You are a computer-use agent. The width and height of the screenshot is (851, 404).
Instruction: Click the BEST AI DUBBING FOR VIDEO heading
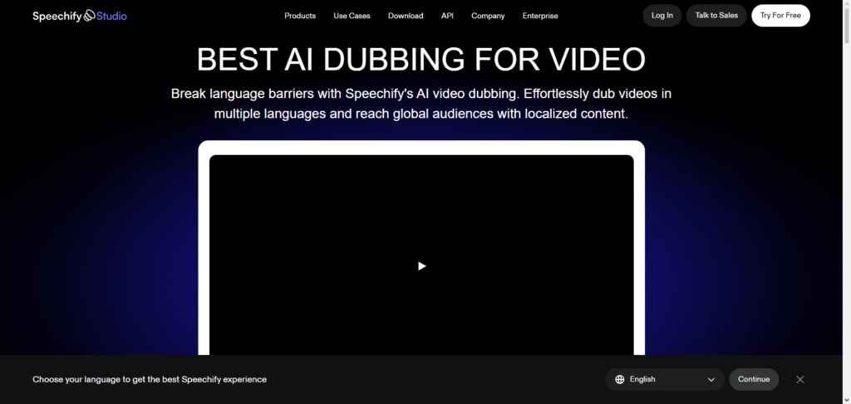pos(421,60)
